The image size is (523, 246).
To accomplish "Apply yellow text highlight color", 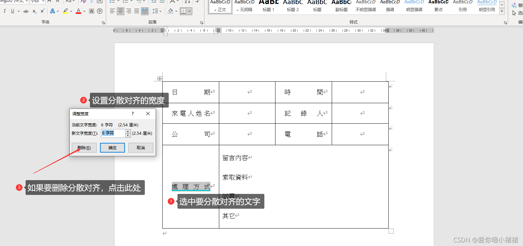I will pyautogui.click(x=65, y=11).
